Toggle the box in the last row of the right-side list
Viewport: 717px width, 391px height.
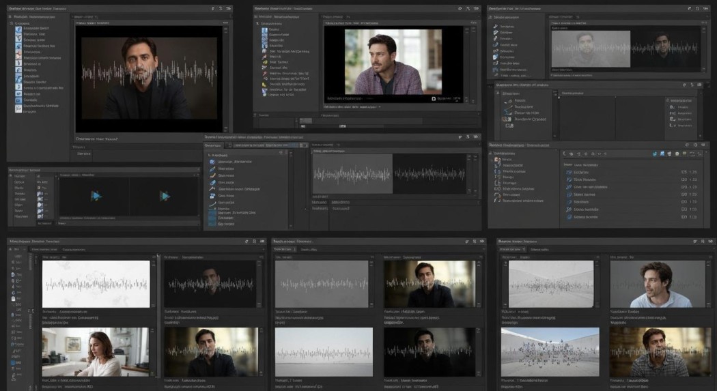(684, 217)
